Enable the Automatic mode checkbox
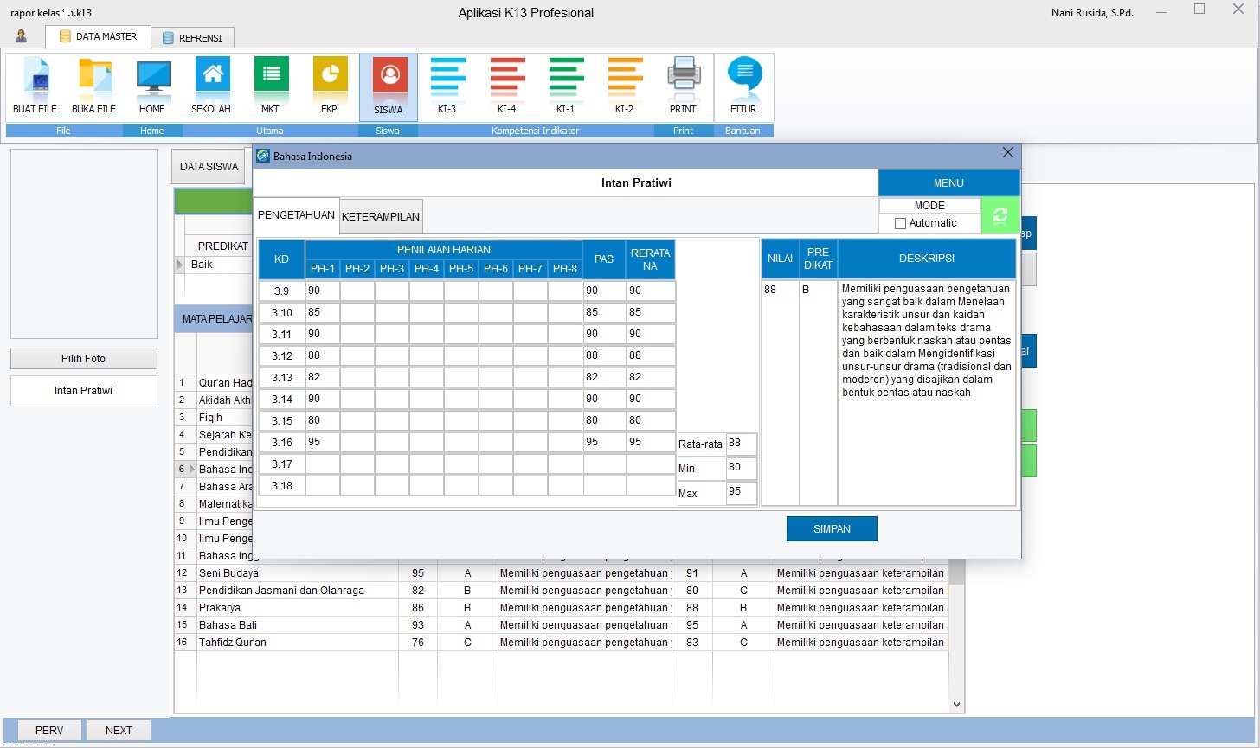Screen dimensions: 1260x748 tap(900, 223)
